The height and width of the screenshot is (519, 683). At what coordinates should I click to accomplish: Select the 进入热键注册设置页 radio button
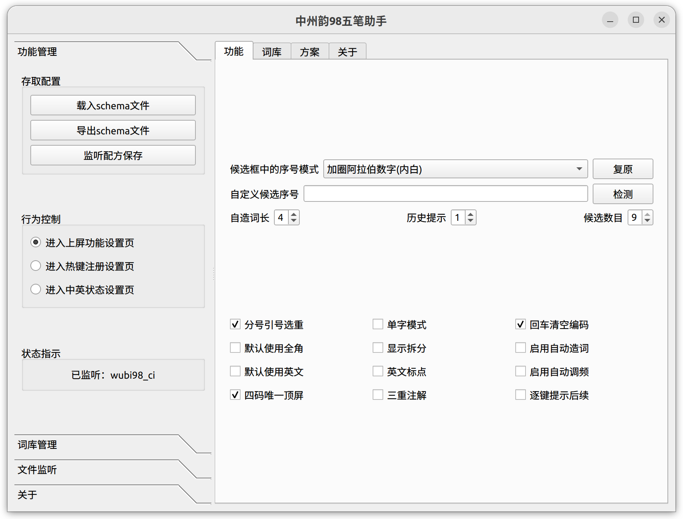36,266
